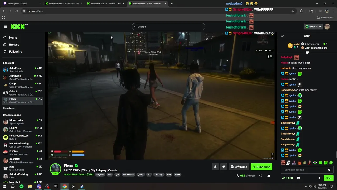The width and height of the screenshot is (337, 190).
Task: Click the English tag
Action: pos(100,174)
